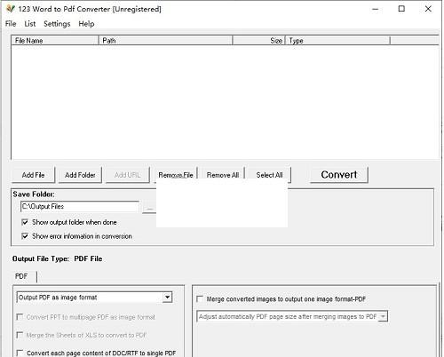Viewport: 444px width, 357px height.
Task: Click the Add File button
Action: coord(33,175)
